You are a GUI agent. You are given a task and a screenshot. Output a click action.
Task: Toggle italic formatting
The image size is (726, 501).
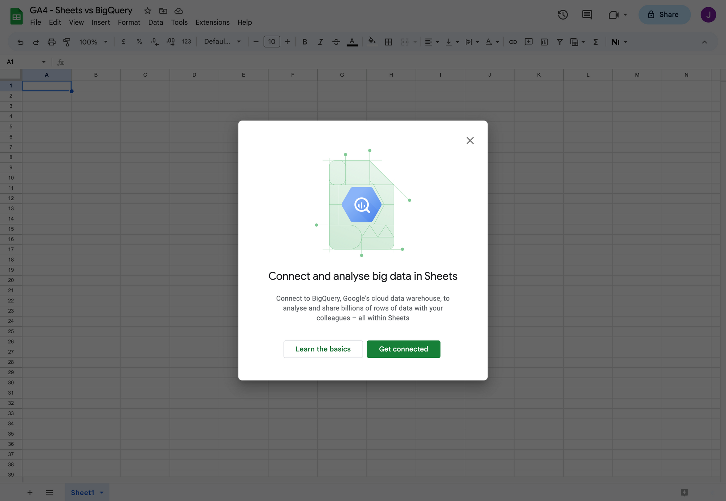321,42
